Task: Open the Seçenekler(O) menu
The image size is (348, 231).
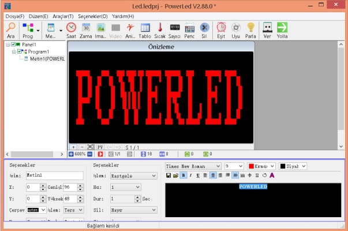Action: pyautogui.click(x=93, y=16)
